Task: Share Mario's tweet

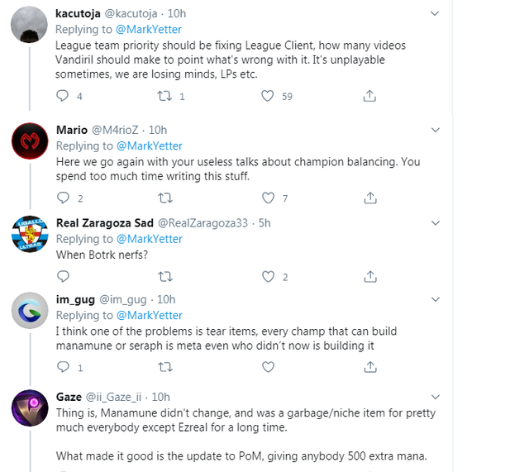Action: click(x=370, y=198)
